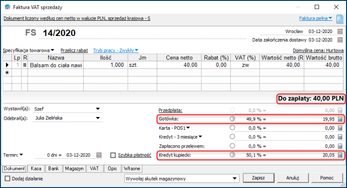Open calculator icon in Kredyt kupiecki row
Viewport: 347px width, 188px height.
(340, 155)
